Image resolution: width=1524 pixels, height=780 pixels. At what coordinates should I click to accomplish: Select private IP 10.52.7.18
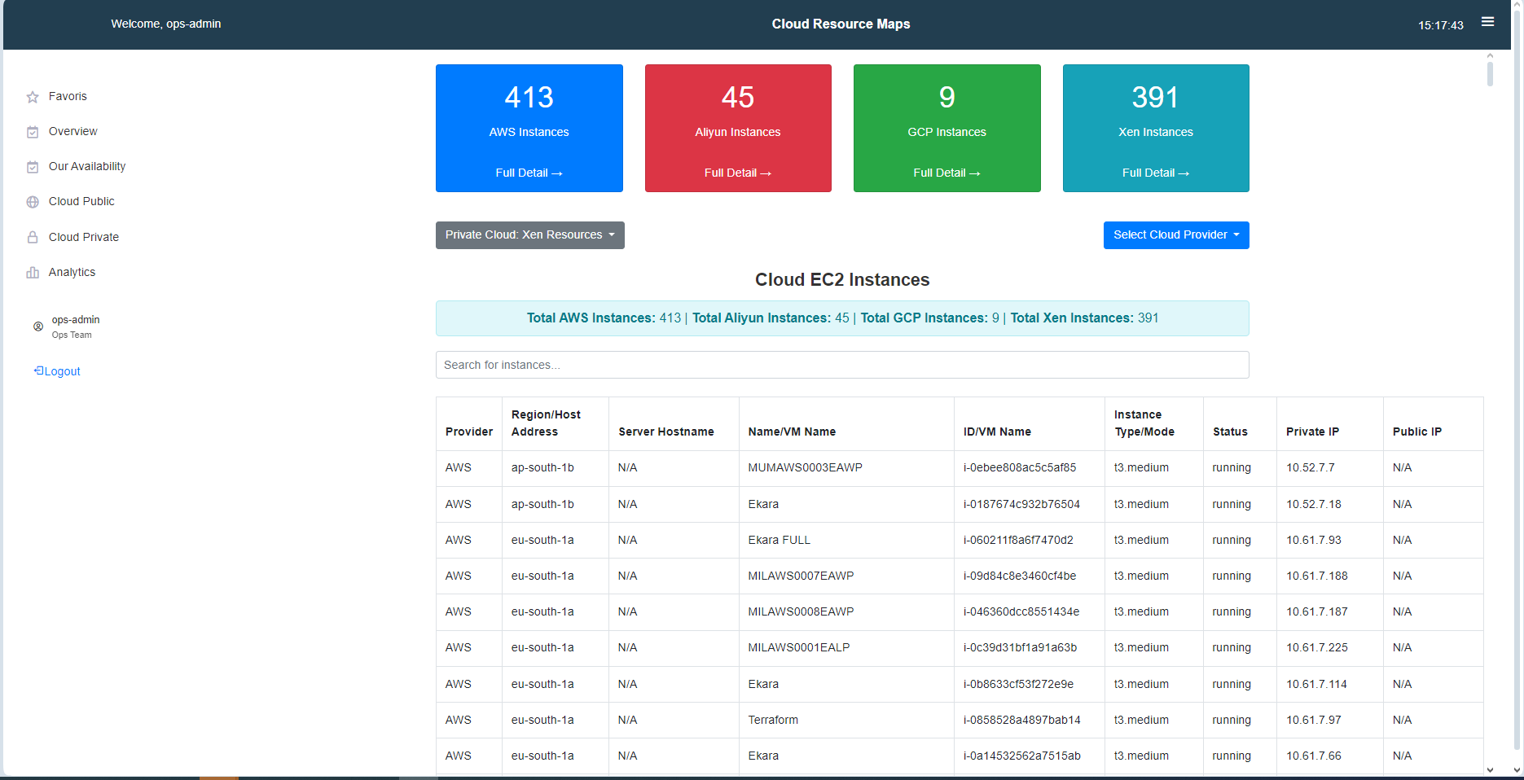point(1314,504)
